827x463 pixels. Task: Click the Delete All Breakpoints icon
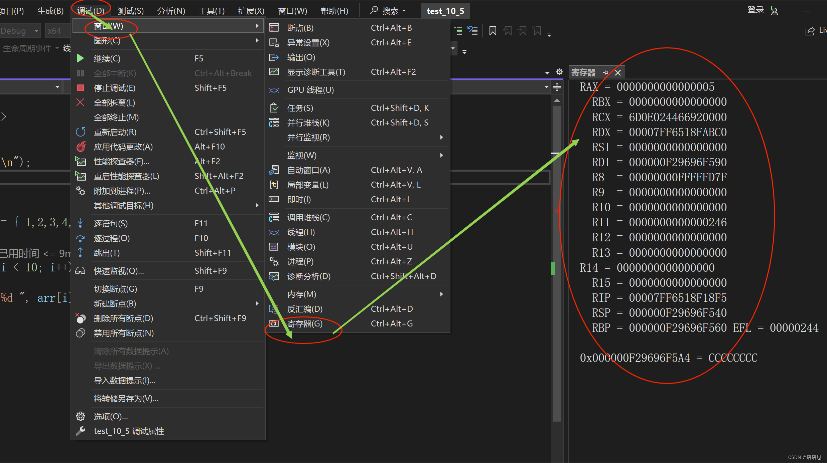[81, 318]
